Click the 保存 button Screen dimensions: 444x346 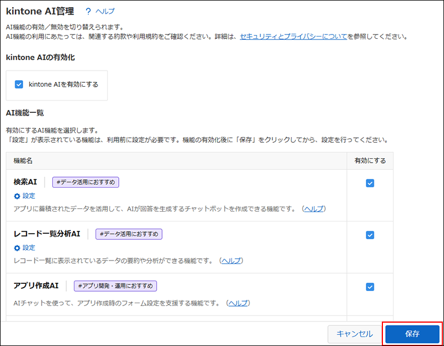click(412, 334)
